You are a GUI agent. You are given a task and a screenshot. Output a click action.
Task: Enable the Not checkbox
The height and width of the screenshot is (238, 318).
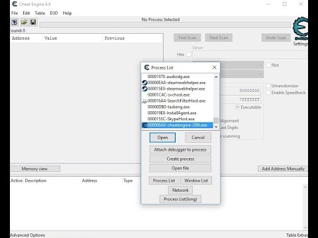(268, 65)
